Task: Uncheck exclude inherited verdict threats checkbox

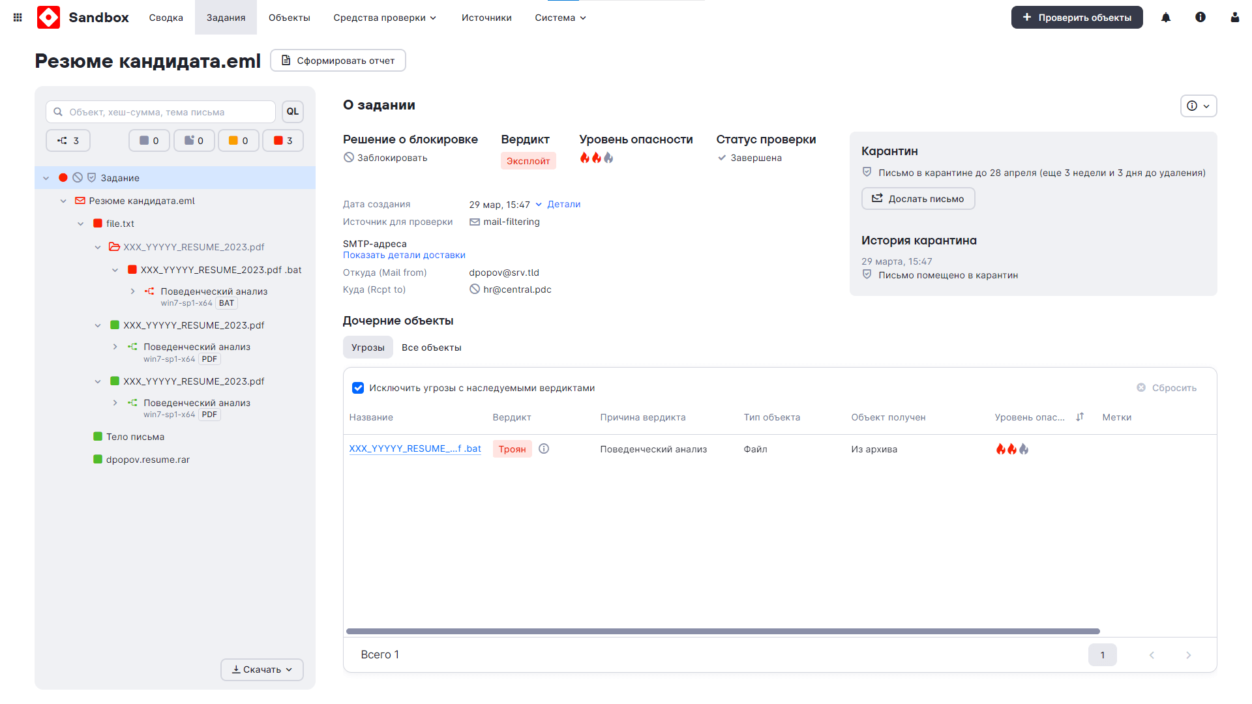Action: tap(358, 388)
